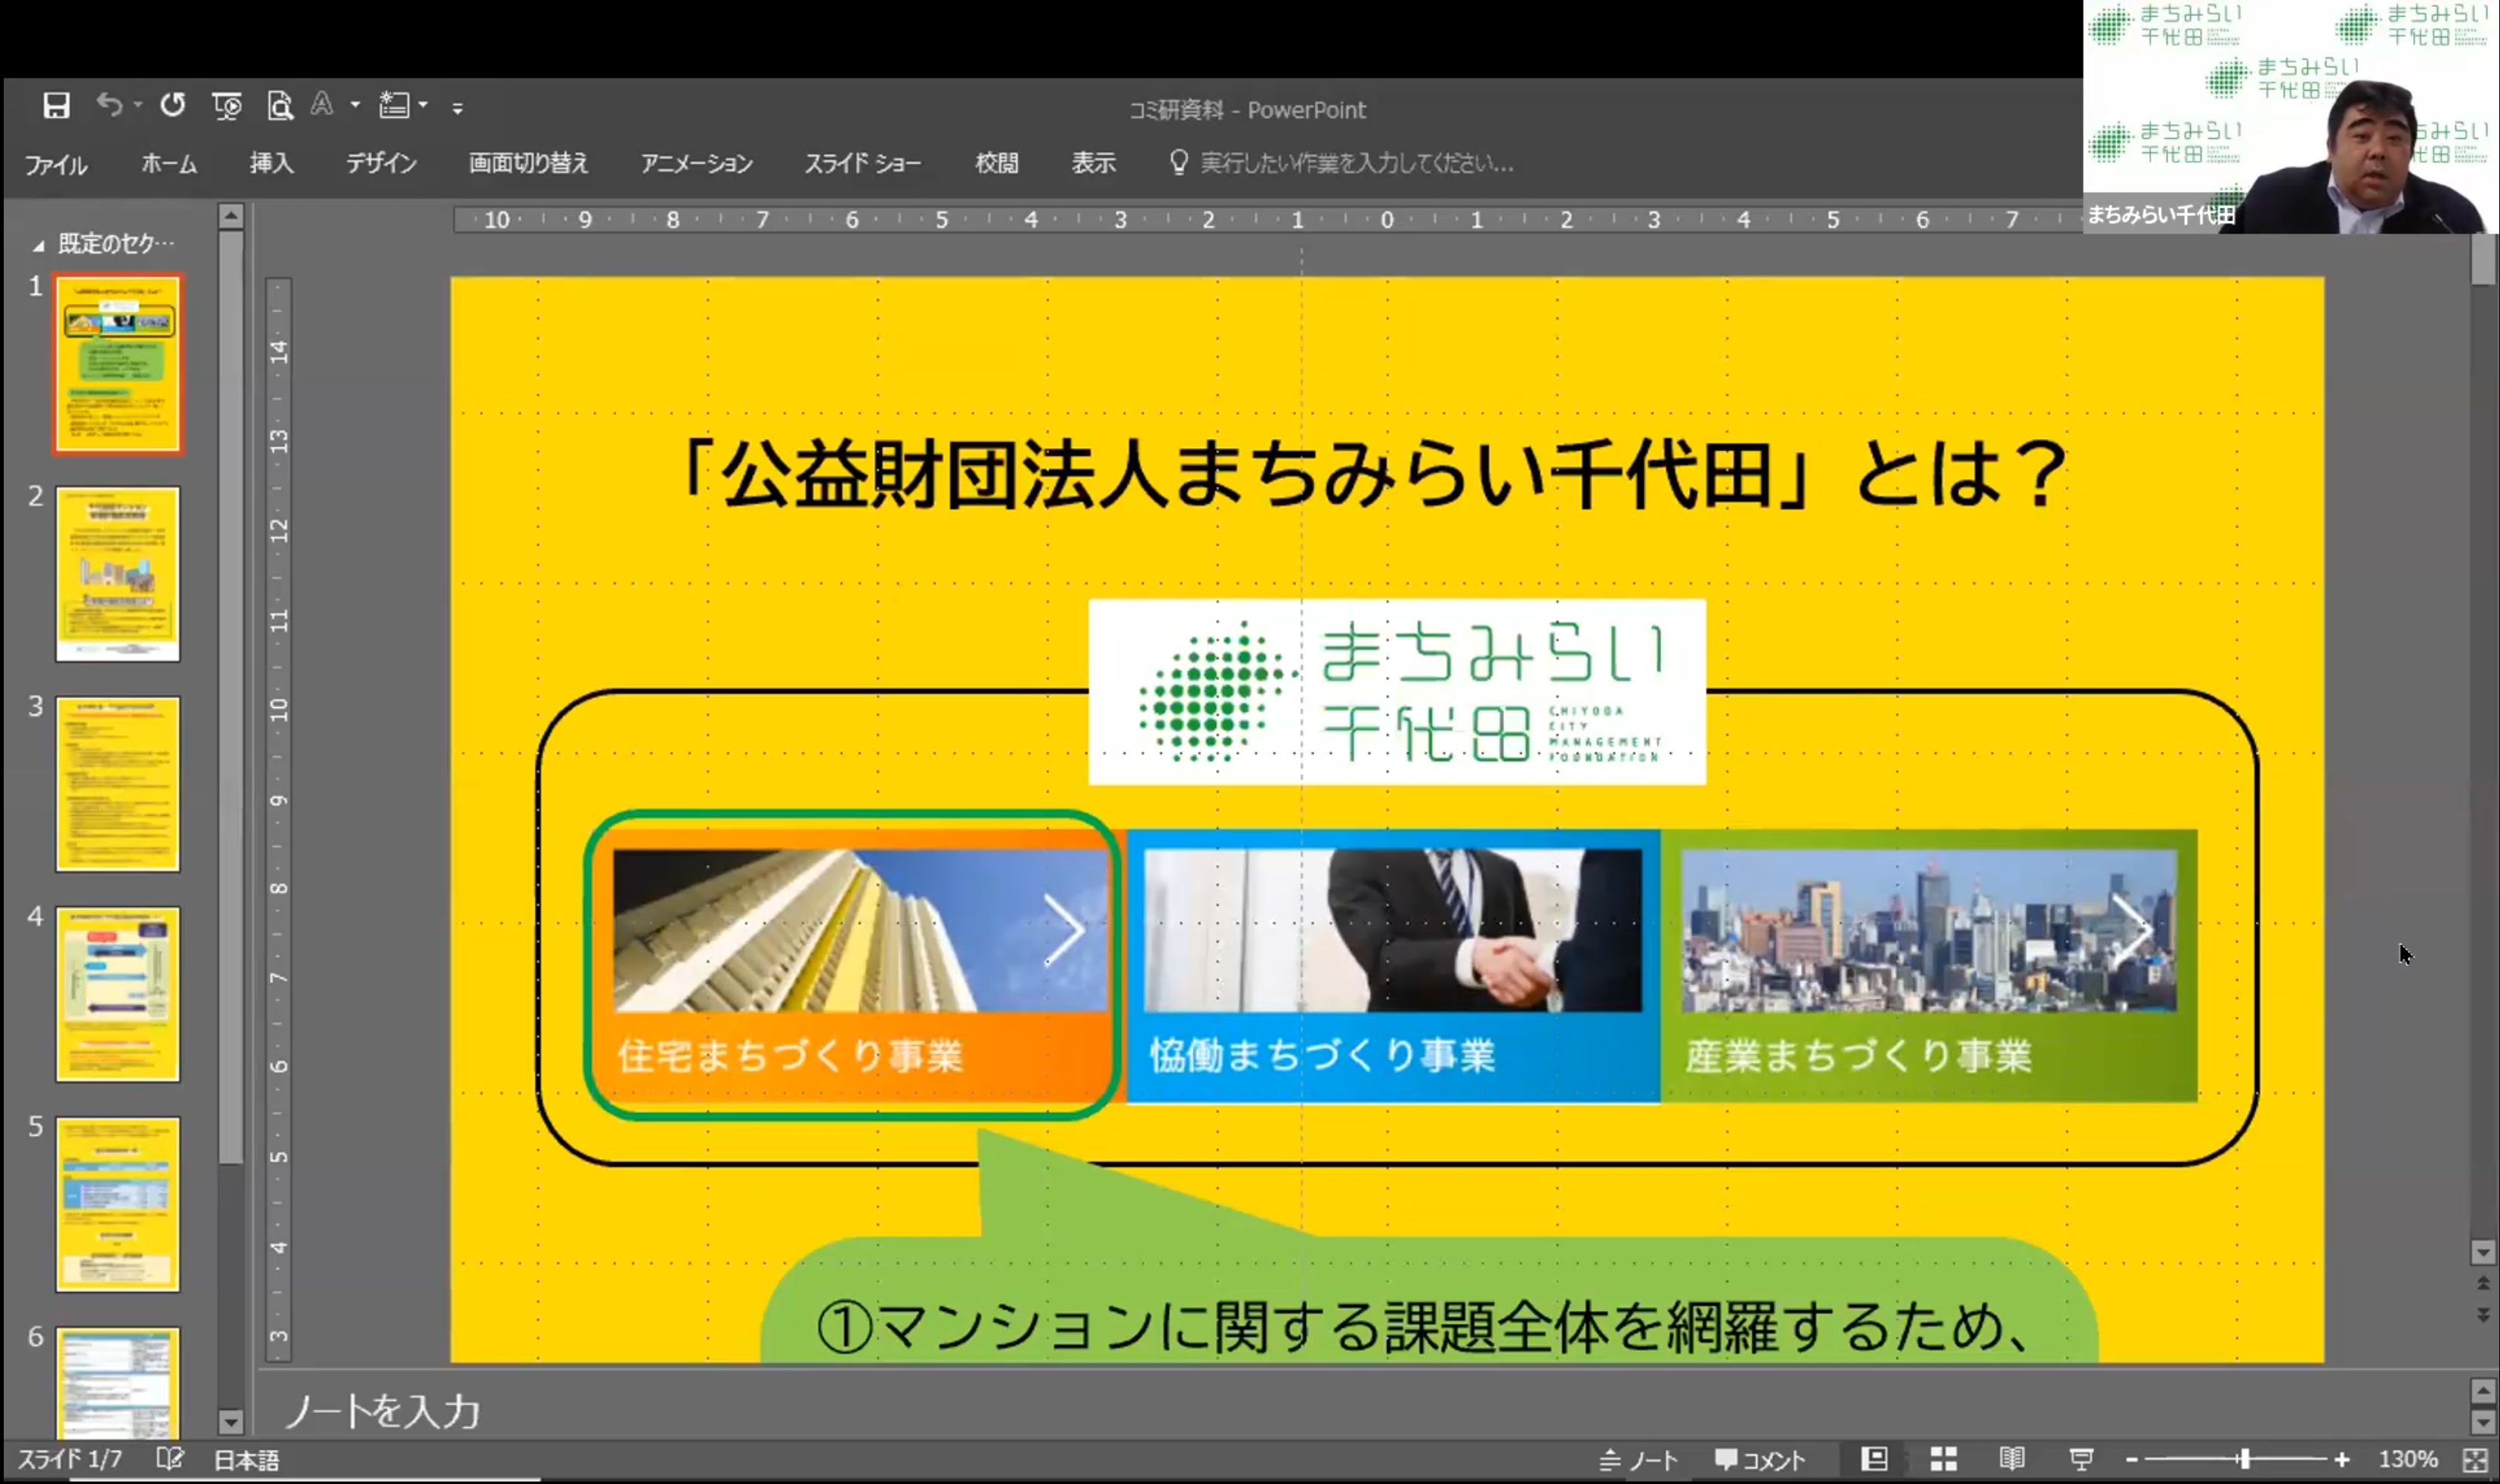Switch to Normal view icon

pos(1875,1459)
